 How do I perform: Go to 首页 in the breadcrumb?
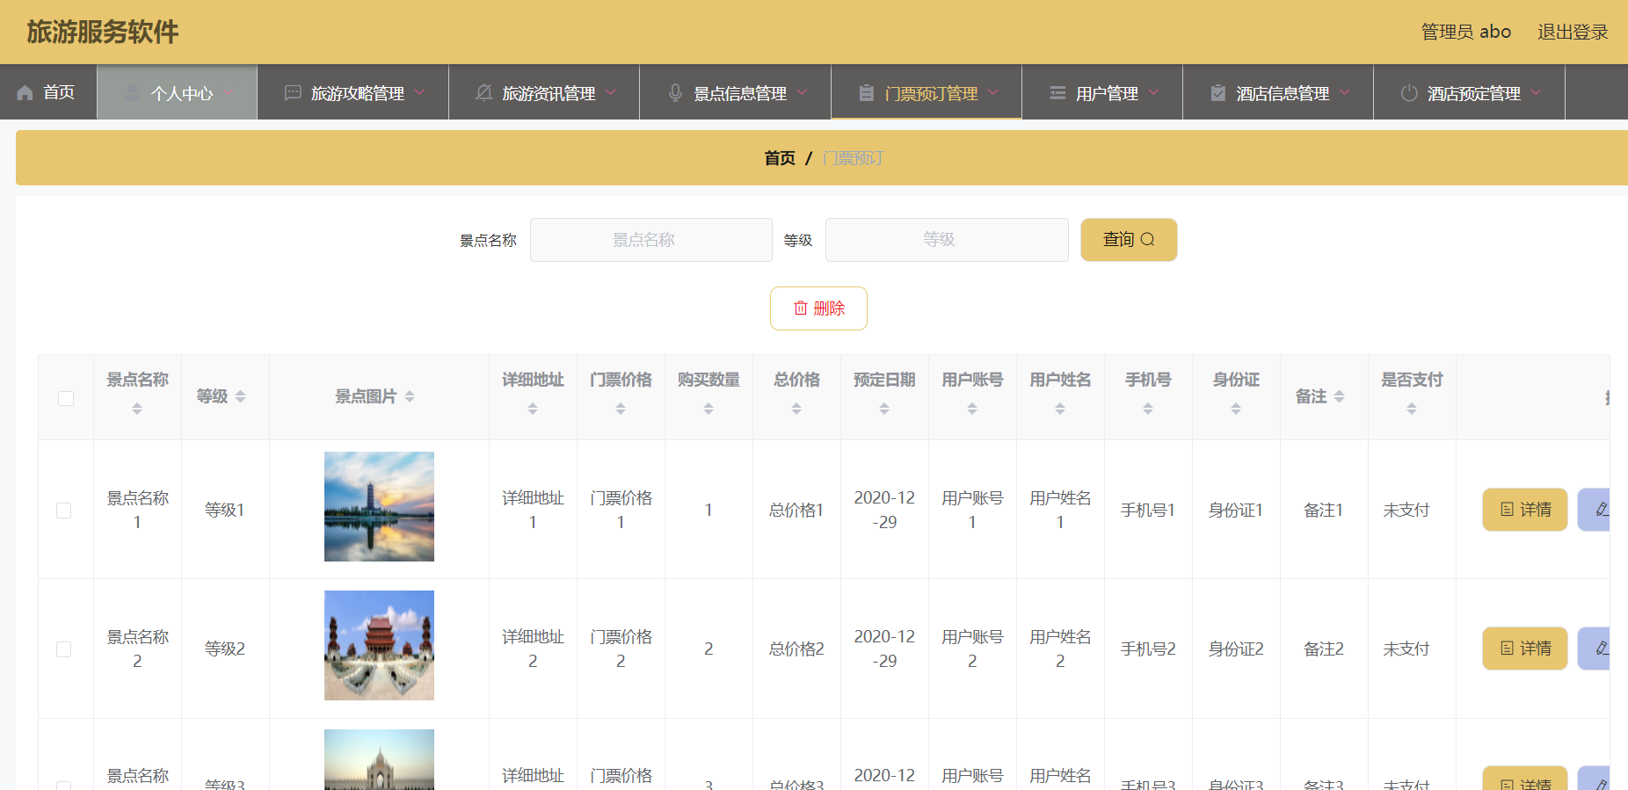(x=780, y=158)
